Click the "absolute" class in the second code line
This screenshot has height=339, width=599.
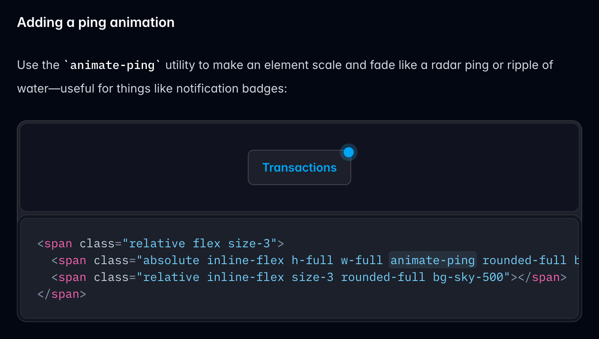[x=171, y=260]
